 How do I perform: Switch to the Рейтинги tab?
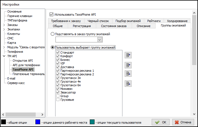(x=154, y=21)
